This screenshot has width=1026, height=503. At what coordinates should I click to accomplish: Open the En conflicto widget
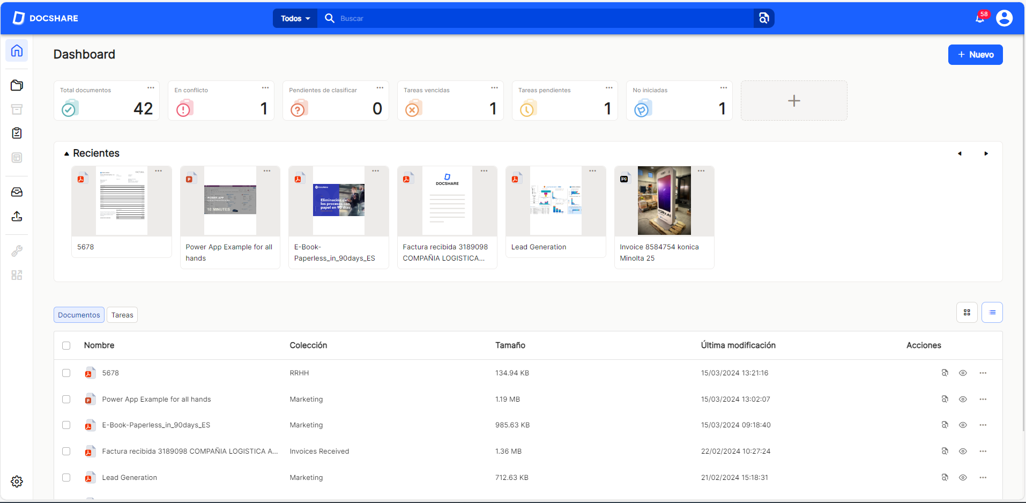221,100
